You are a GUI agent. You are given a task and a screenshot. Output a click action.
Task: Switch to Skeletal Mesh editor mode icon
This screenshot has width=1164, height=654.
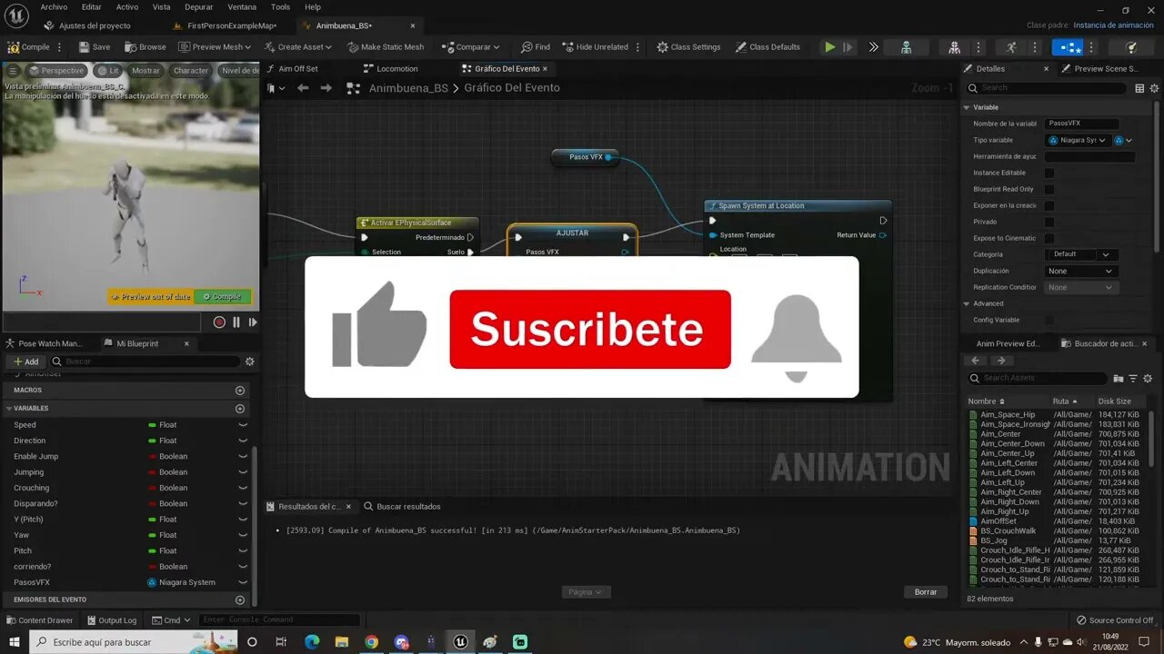[x=954, y=47]
